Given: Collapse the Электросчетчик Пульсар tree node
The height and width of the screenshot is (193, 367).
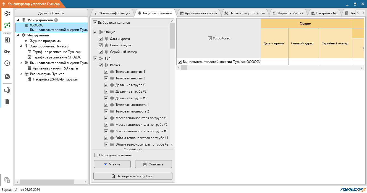Looking at the screenshot, I should (21, 46).
